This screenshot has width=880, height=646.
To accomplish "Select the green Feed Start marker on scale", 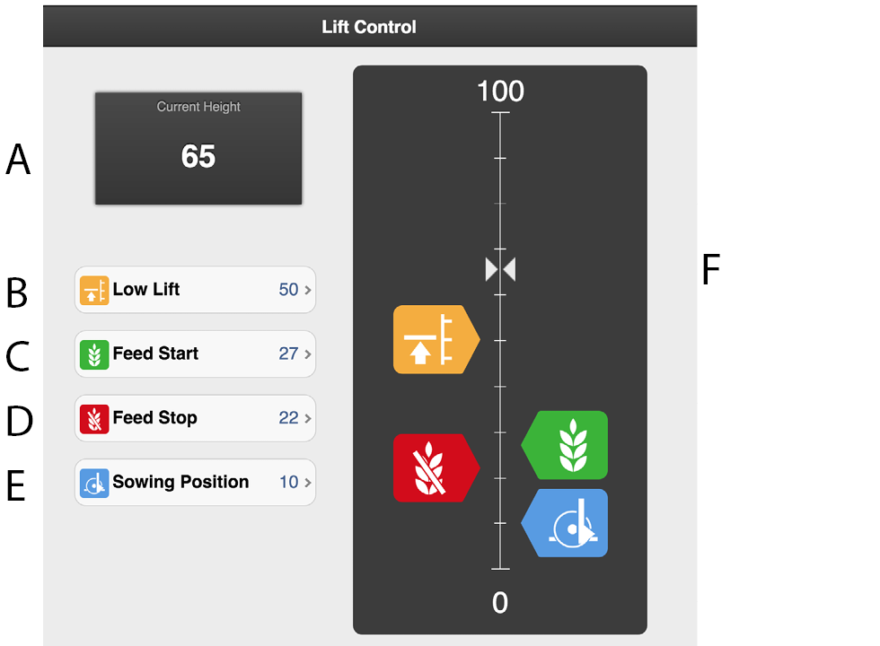I will [x=568, y=445].
